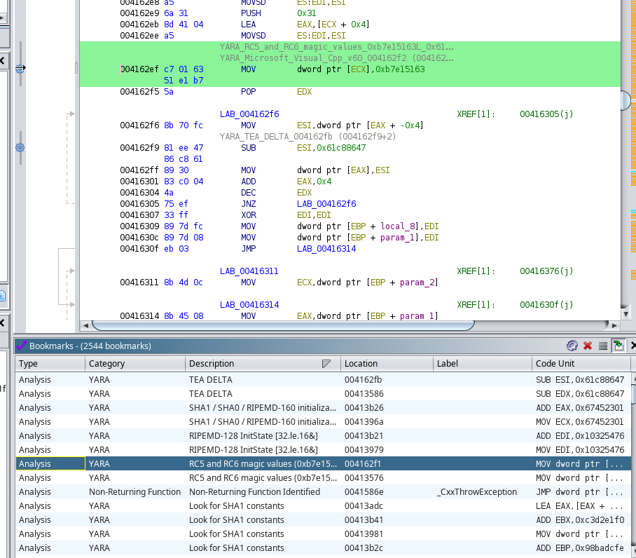Screen dimensions: 636x558
Task: Sort bookmarks by Label column
Action: (x=483, y=364)
